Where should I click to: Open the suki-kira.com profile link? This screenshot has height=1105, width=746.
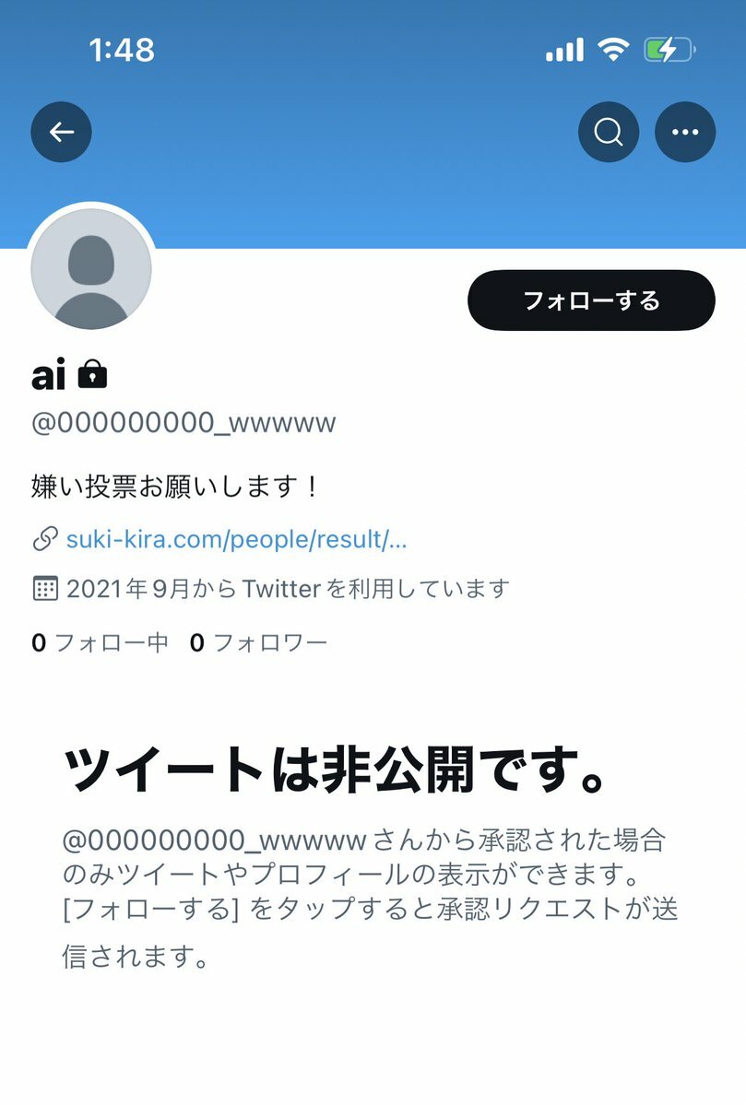click(x=236, y=539)
